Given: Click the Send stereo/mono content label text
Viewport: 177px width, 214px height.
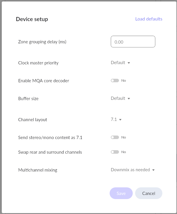Looking at the screenshot, I should [x=50, y=137].
